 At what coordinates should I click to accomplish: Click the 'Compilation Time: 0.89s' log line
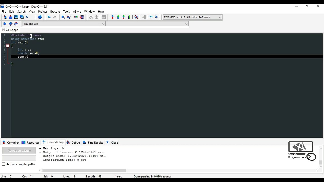point(63,160)
